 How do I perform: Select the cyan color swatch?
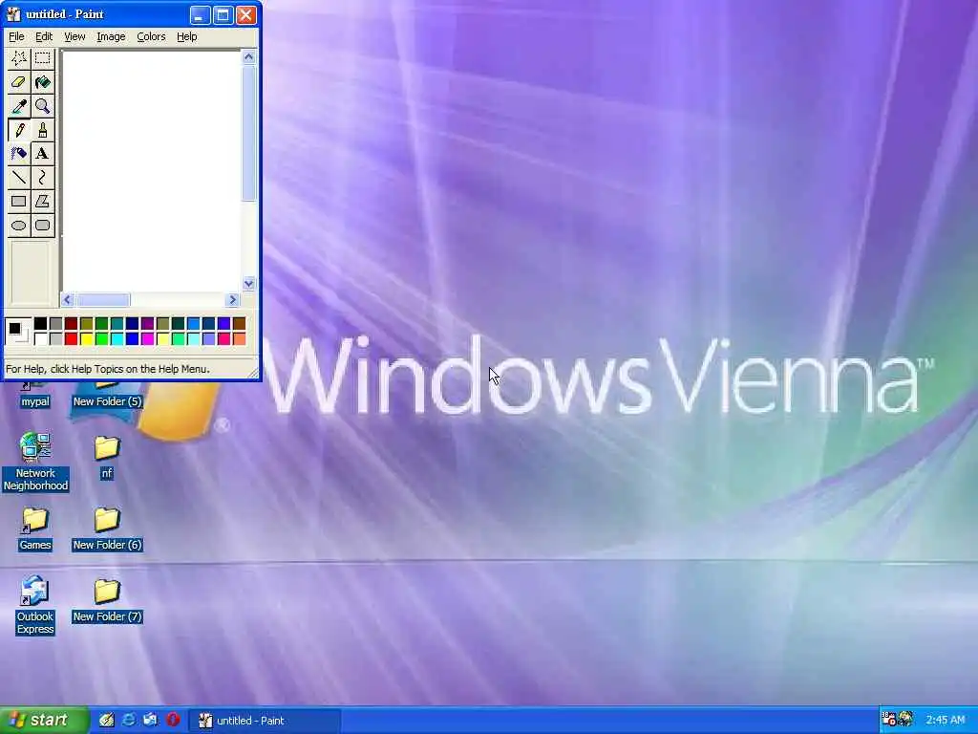coord(117,339)
